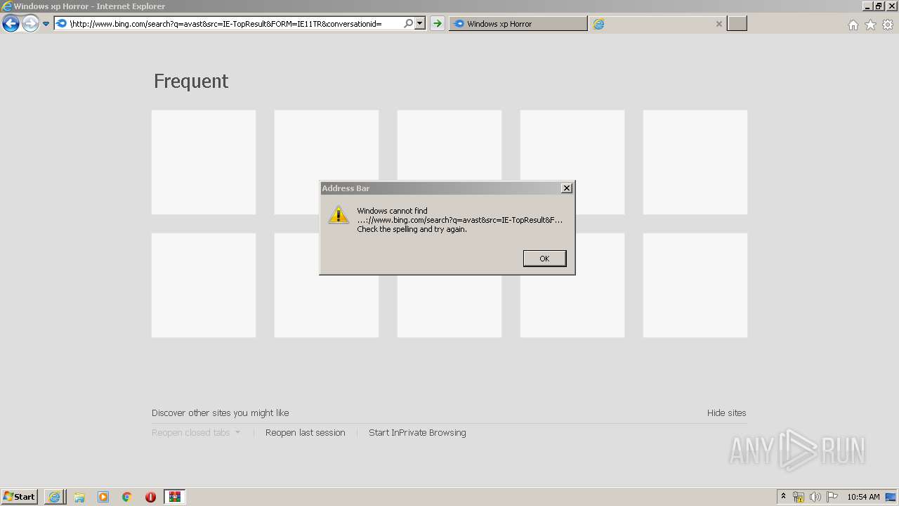Screen dimensions: 899x506
Task: Select the blank new tab
Action: click(659, 24)
